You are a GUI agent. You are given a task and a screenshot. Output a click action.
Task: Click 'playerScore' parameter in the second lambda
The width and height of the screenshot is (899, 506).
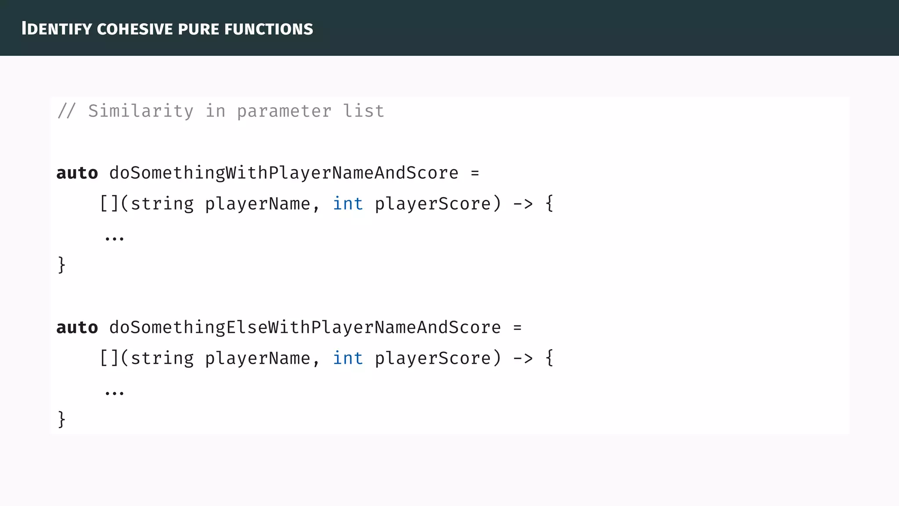(432, 358)
